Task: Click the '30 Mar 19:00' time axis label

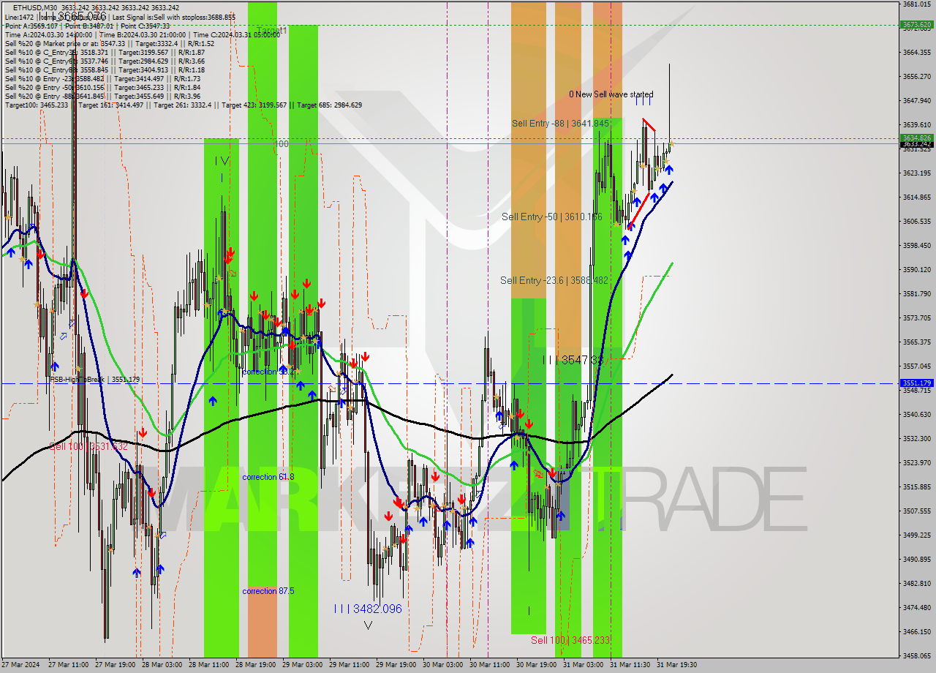Action: pyautogui.click(x=537, y=665)
